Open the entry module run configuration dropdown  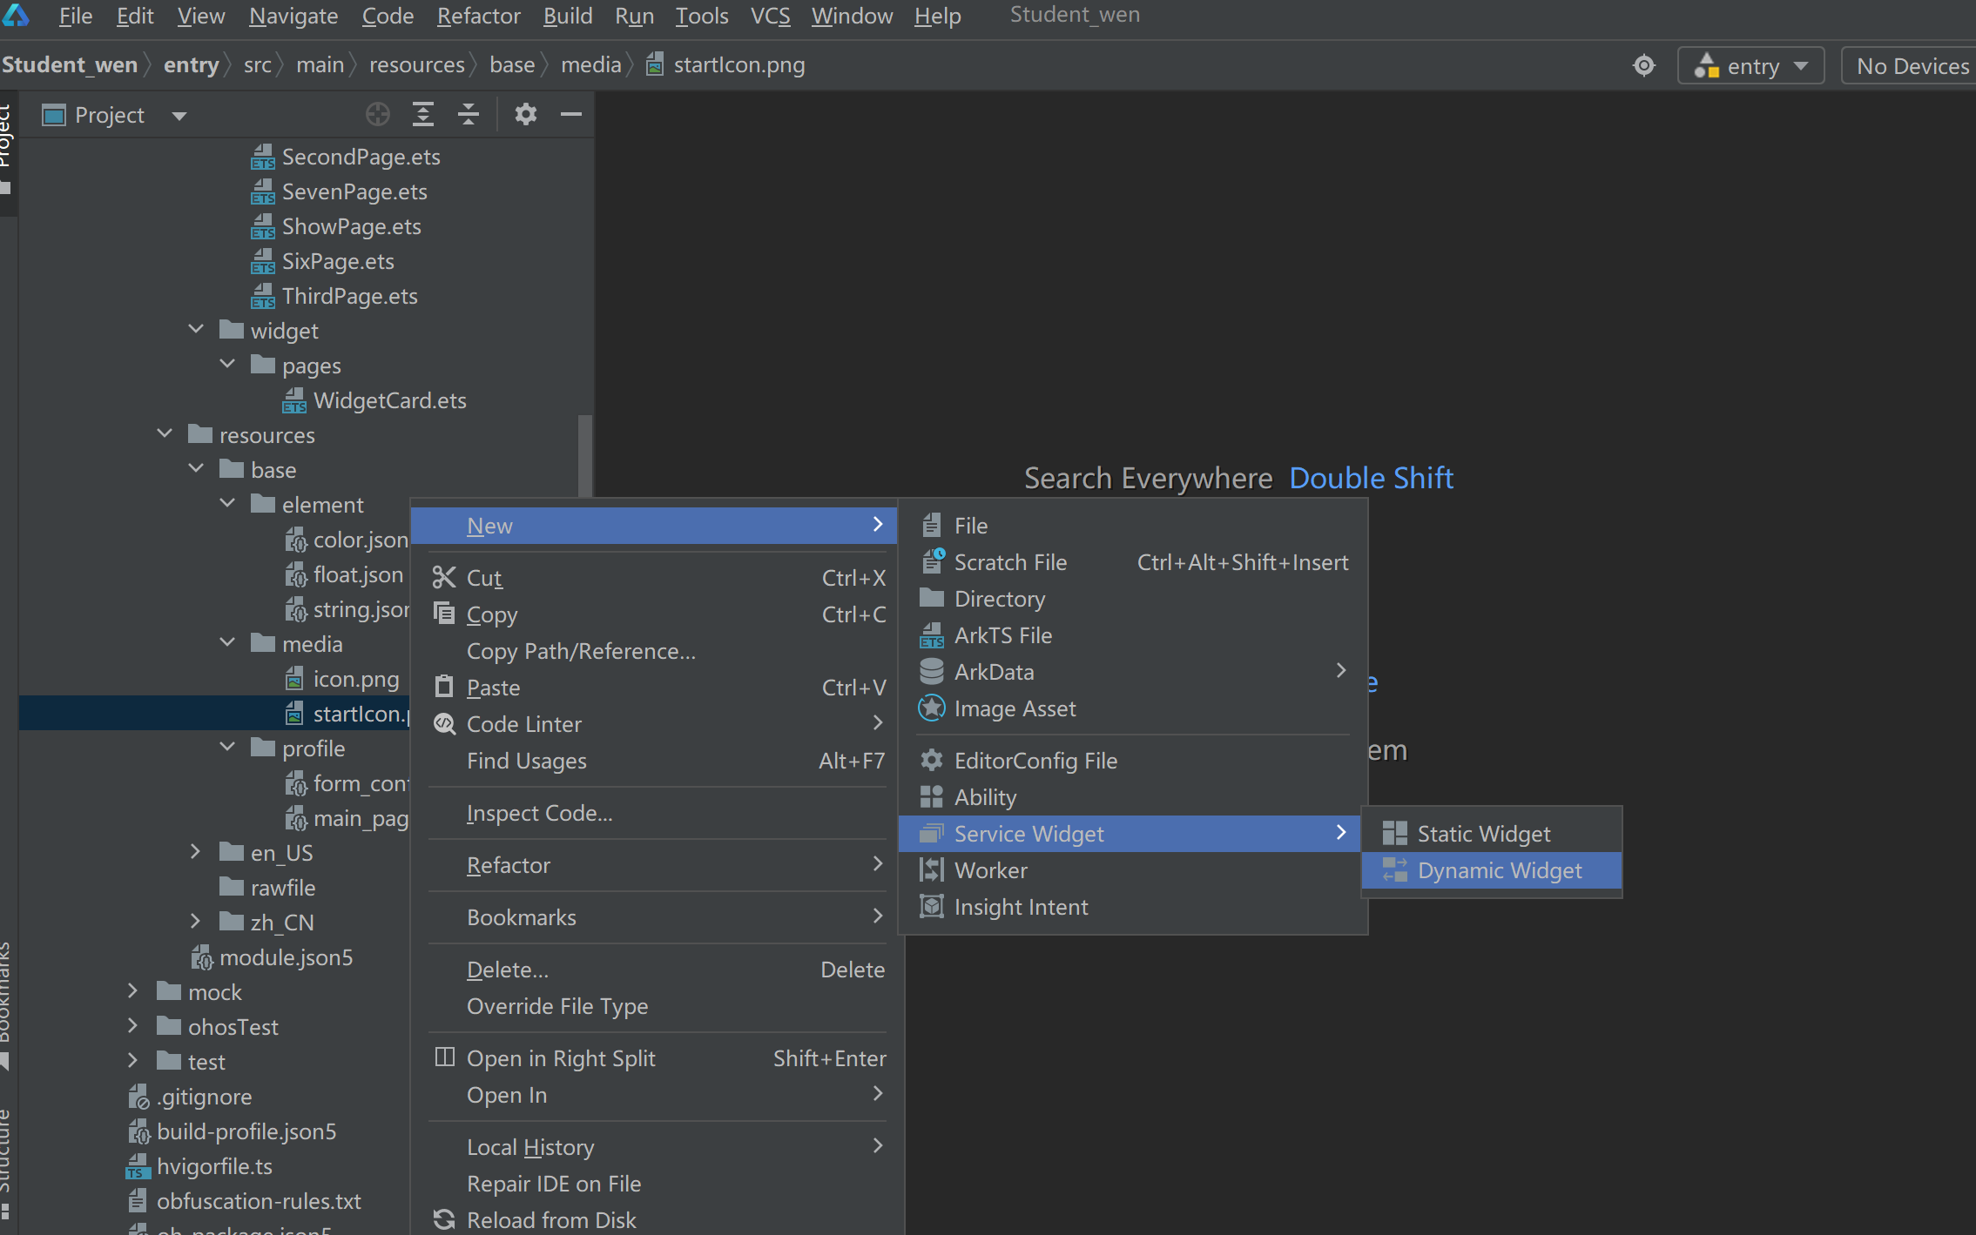pos(1750,65)
